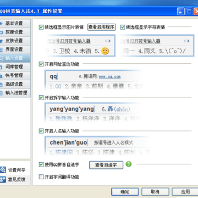Open the 按键设置 section

(x=15, y=32)
